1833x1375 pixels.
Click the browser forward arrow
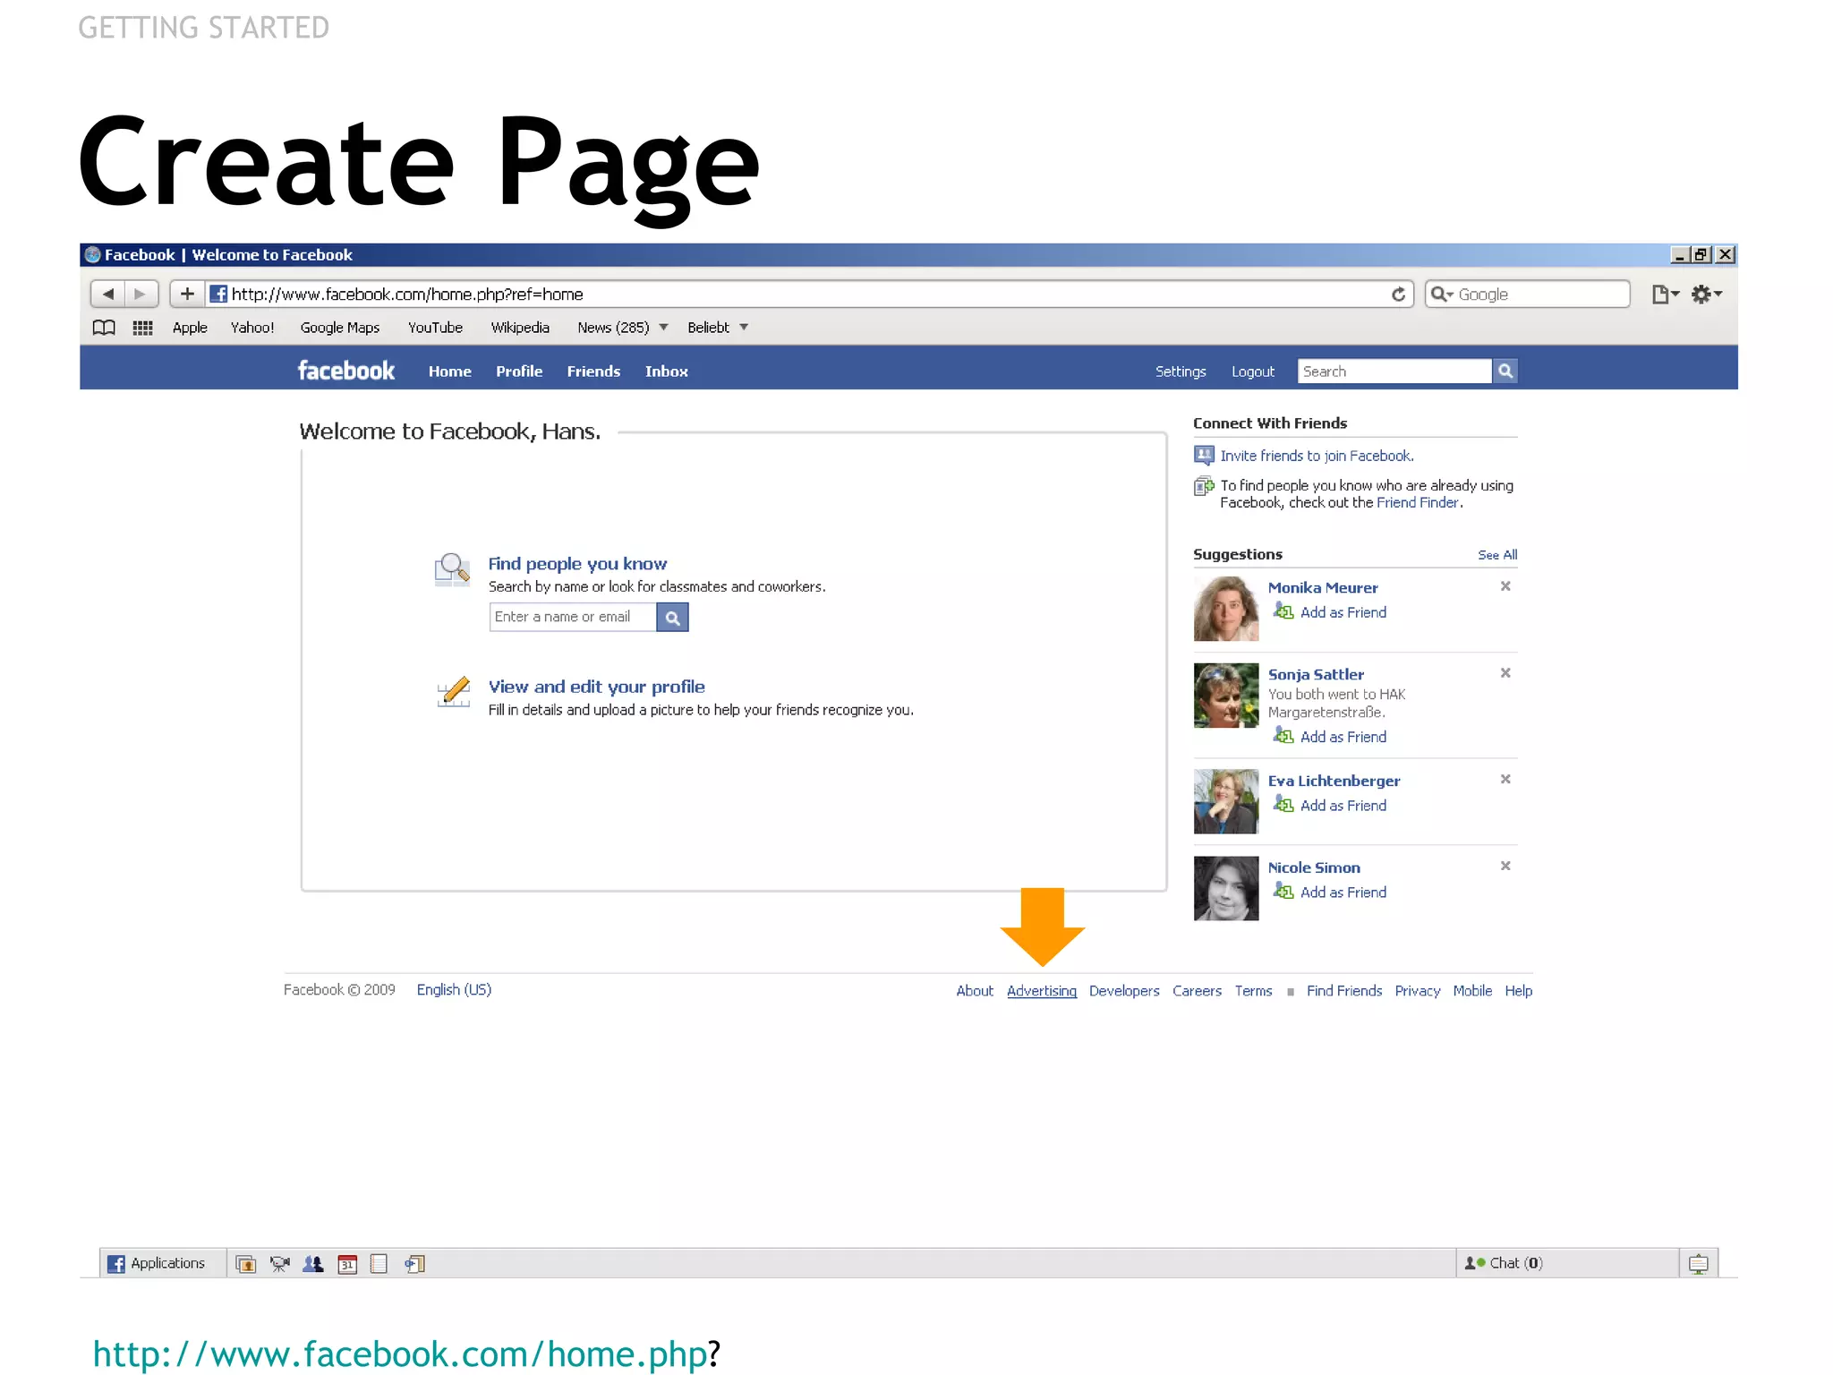[141, 294]
